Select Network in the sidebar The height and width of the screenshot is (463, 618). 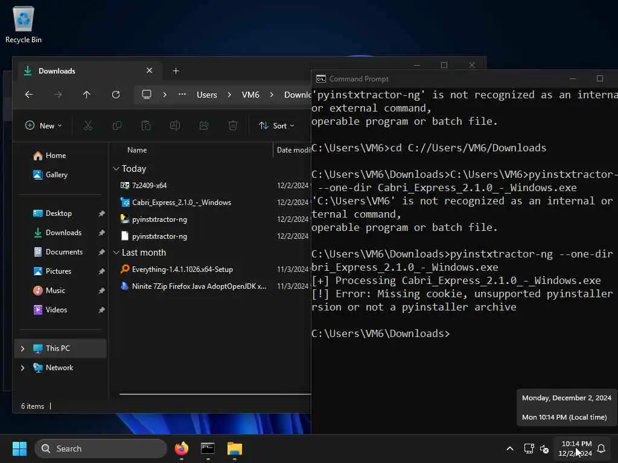(60, 368)
